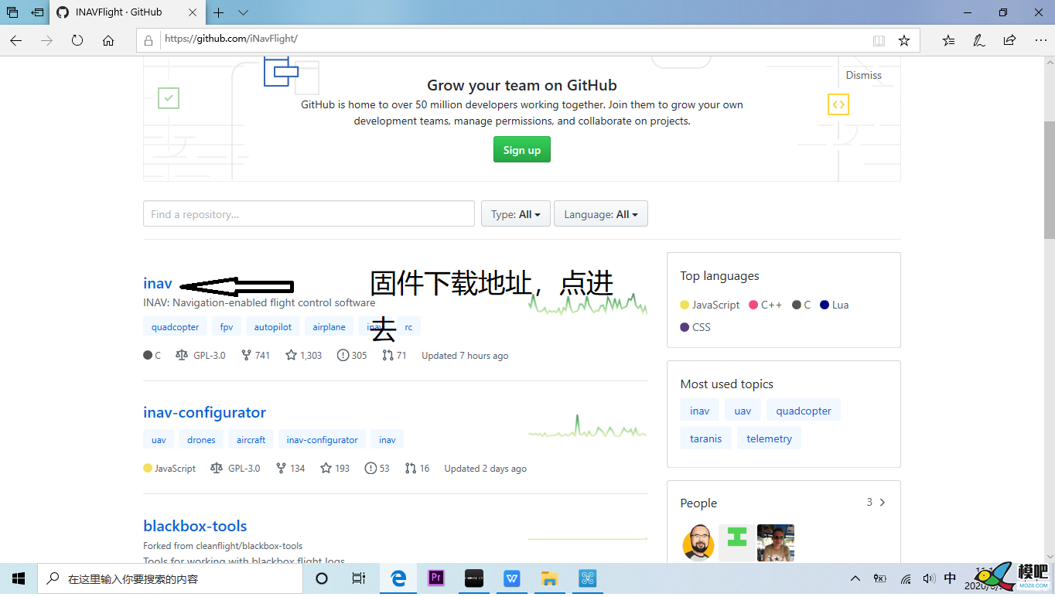The height and width of the screenshot is (597, 1055).
Task: Select the fpv topic tag
Action: pyautogui.click(x=227, y=327)
